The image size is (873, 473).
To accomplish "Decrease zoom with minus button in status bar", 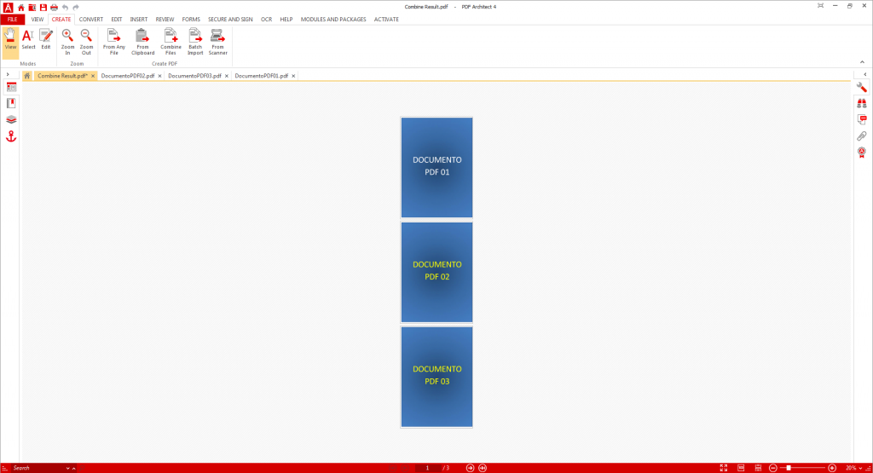I will 772,468.
